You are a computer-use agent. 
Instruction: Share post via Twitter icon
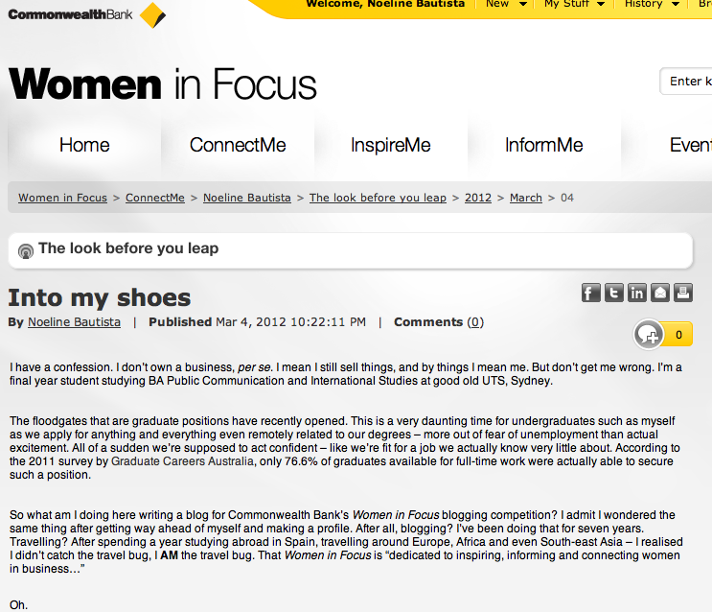[x=614, y=294]
